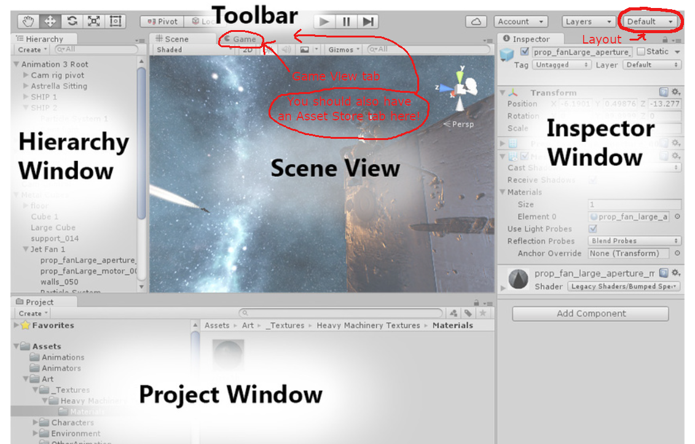The image size is (695, 444).
Task: Open the material gear settings icon
Action: pos(676,273)
